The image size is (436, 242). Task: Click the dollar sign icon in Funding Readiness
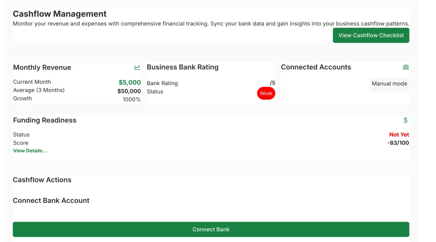[x=405, y=120]
